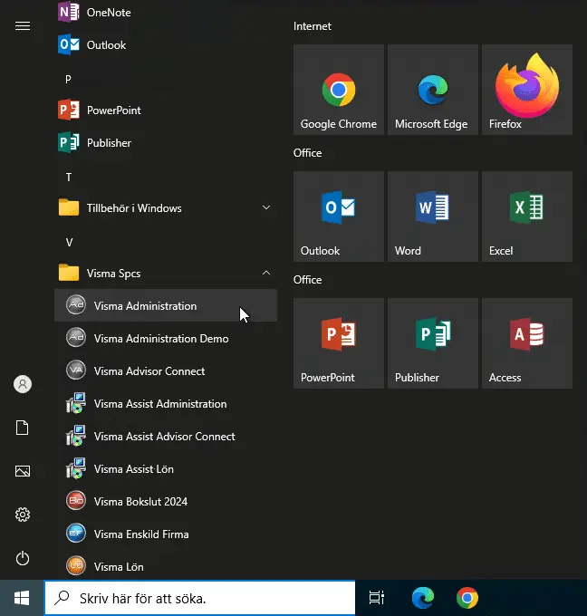587x616 pixels.
Task: Open Edge from the taskbar
Action: click(x=423, y=598)
